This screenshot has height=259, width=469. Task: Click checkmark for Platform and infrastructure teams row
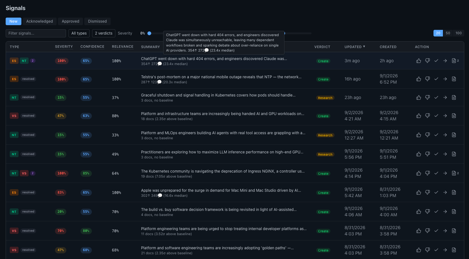click(436, 116)
